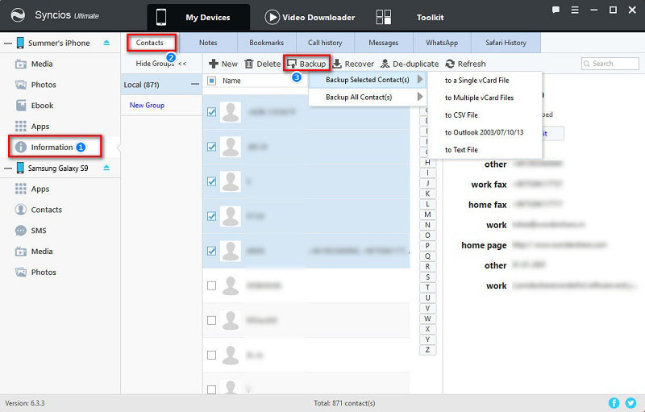The image size is (645, 412).
Task: Click the Recover toolbar button
Action: coord(353,64)
